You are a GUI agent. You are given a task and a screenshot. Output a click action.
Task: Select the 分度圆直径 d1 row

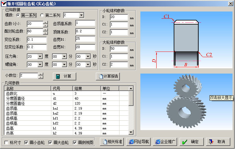click(62, 98)
